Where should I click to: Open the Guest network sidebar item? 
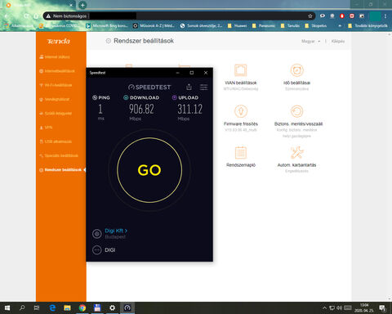[54, 99]
